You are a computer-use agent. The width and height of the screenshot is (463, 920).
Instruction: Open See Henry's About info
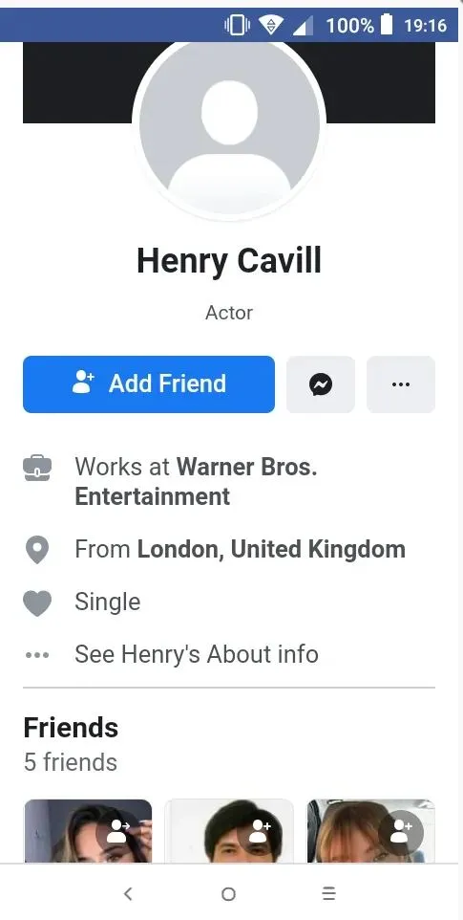coord(196,654)
